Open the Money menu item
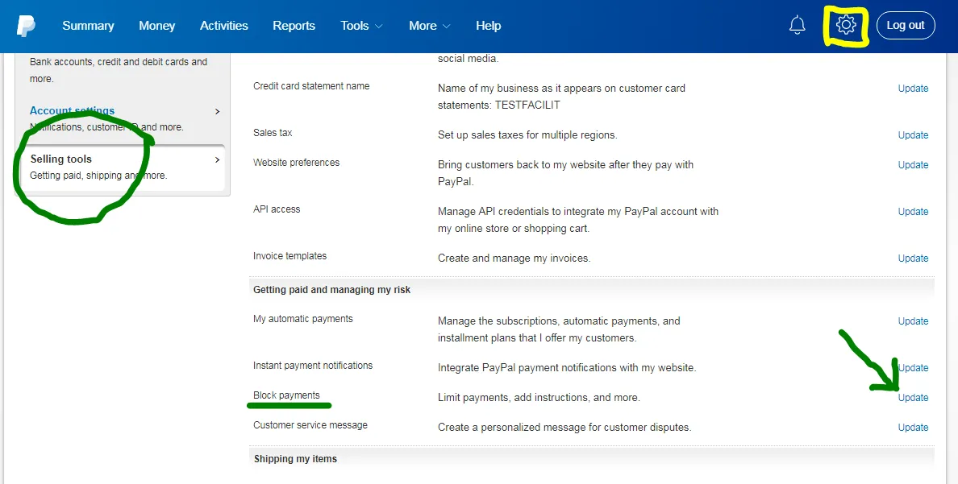958x484 pixels. pos(157,26)
